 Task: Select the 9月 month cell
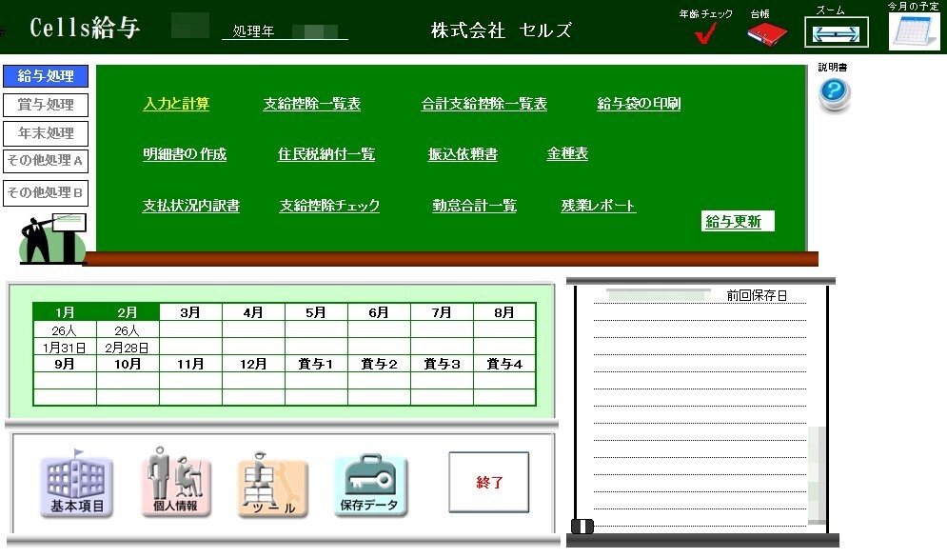coord(65,364)
